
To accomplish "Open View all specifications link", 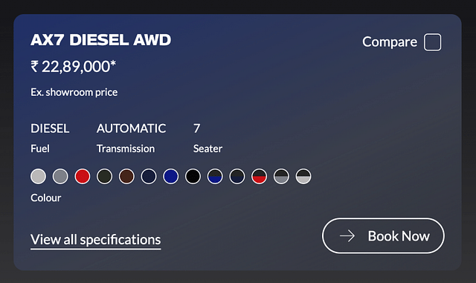I will [96, 240].
